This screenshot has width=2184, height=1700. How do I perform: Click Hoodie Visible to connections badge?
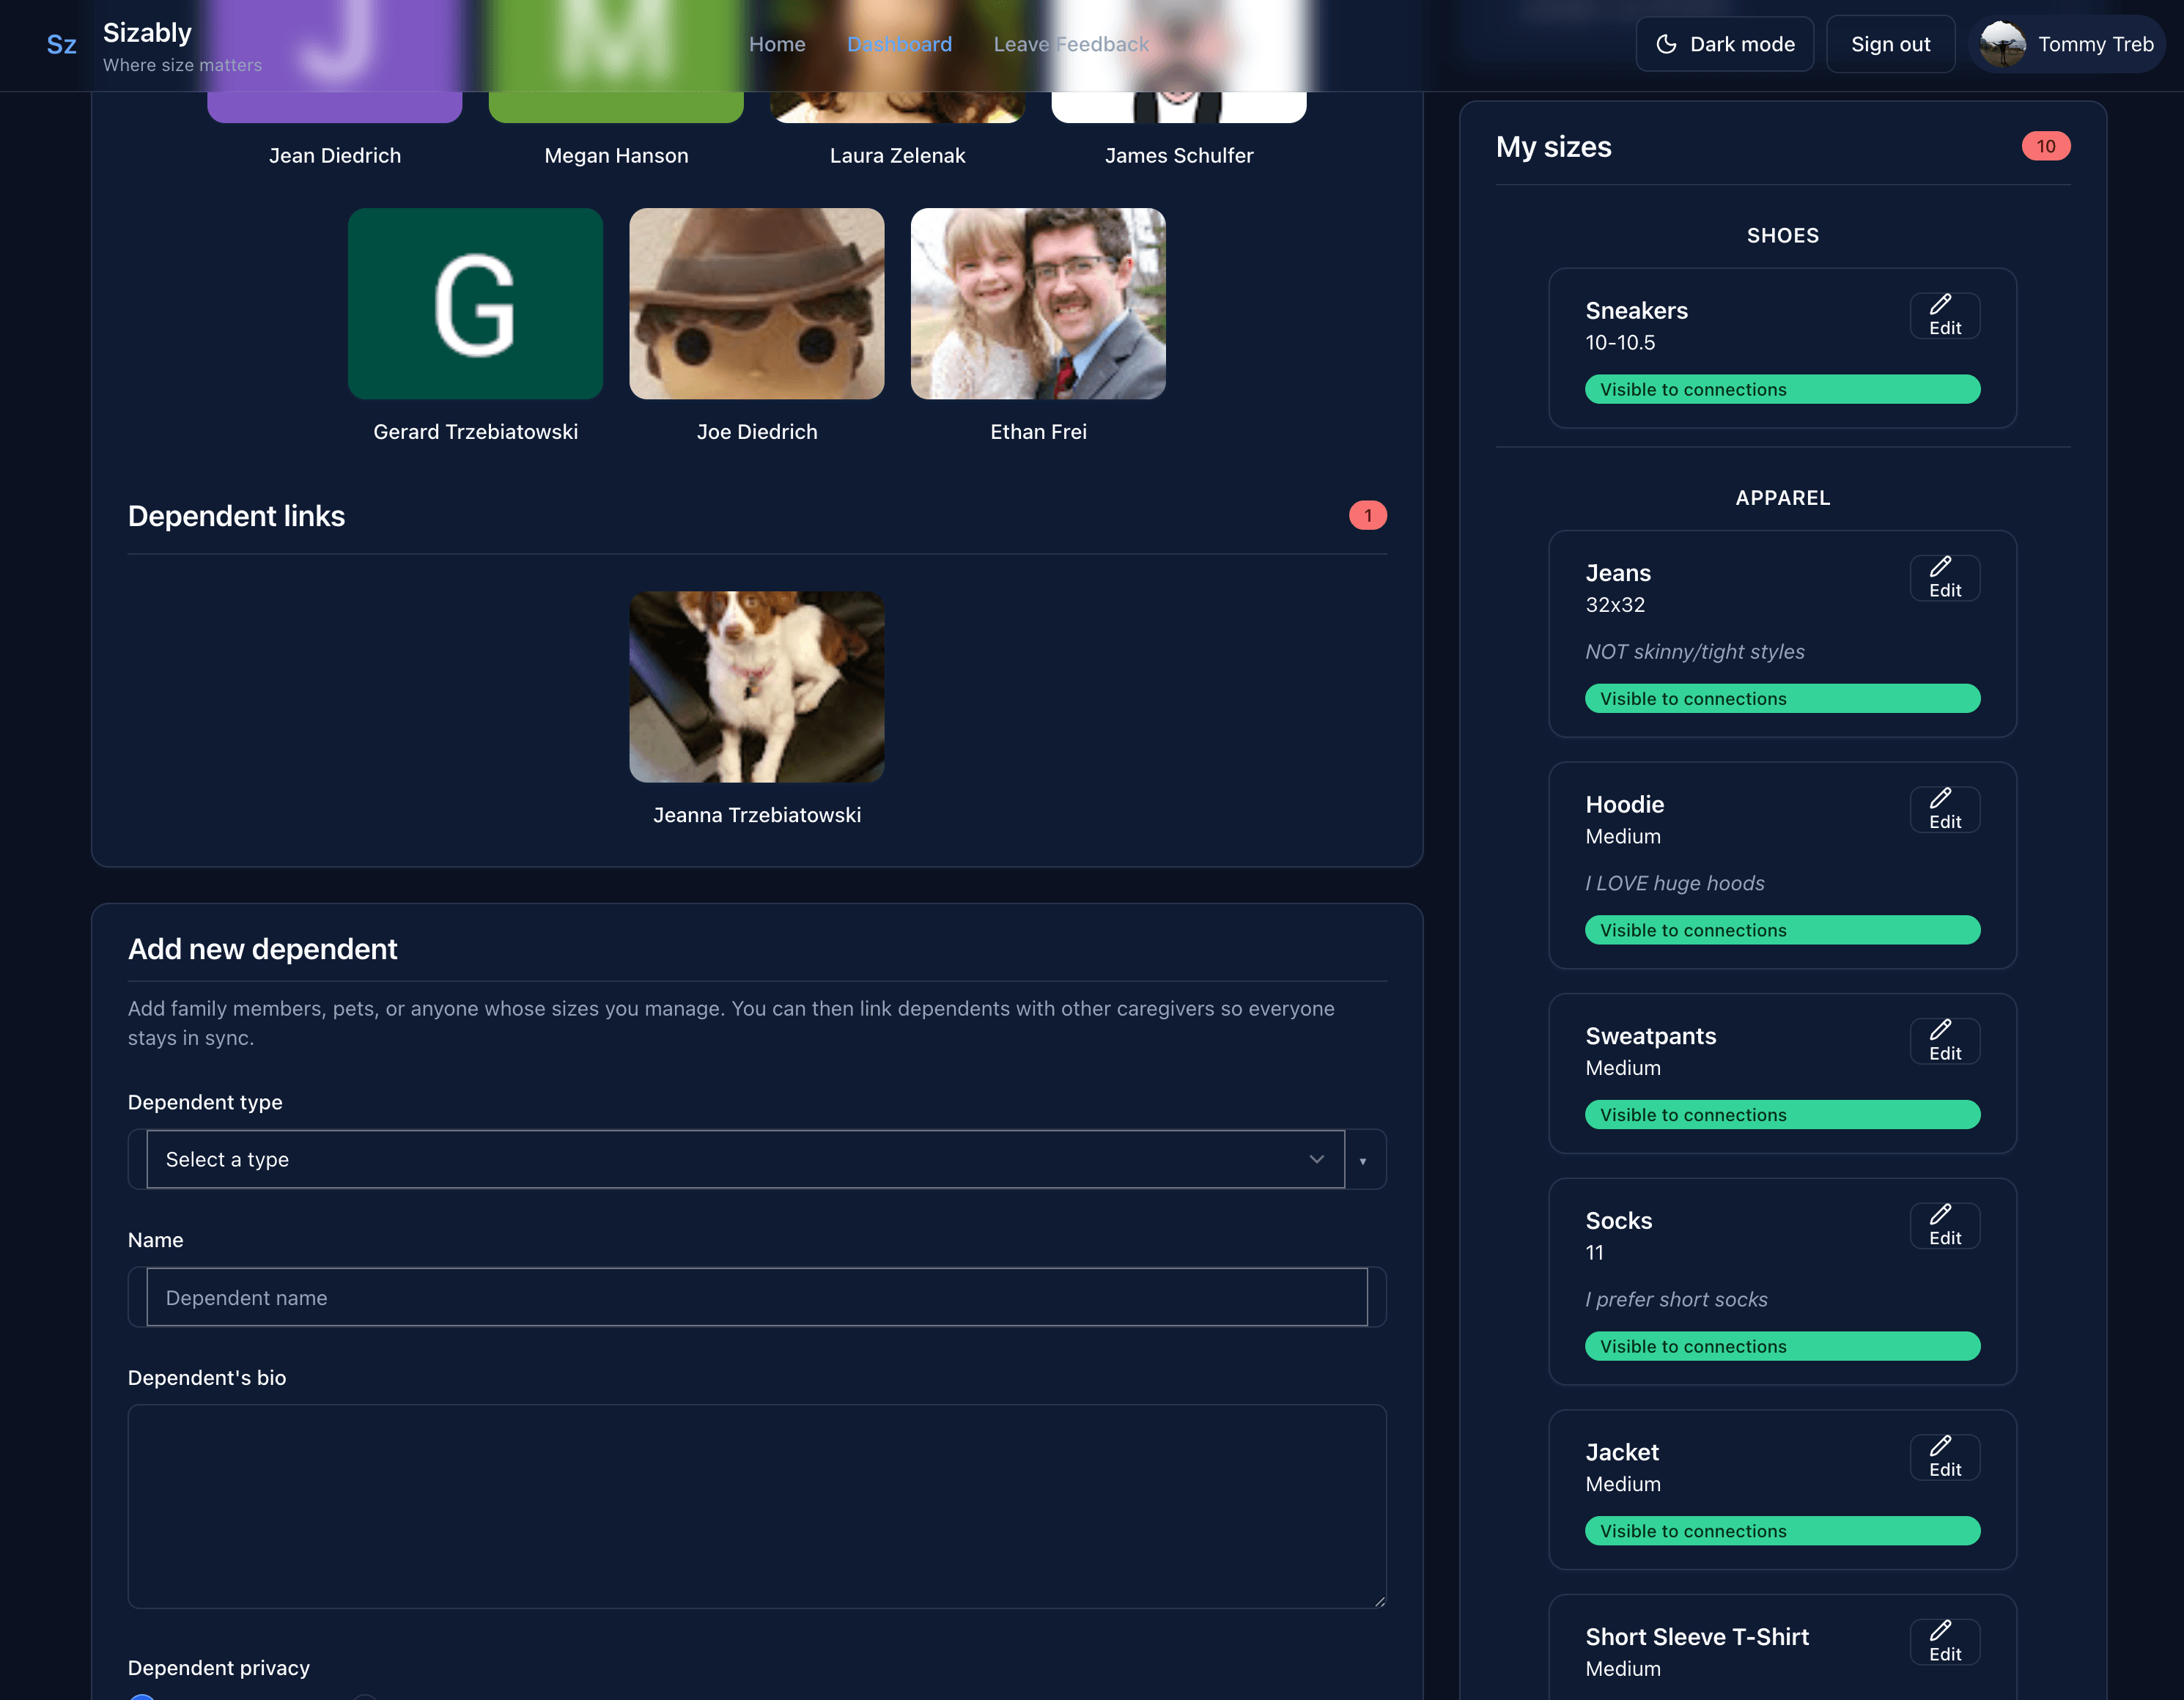1782,930
